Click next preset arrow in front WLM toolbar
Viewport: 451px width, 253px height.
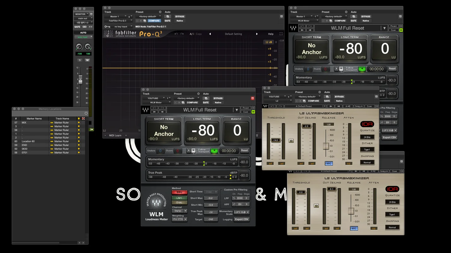(162, 112)
